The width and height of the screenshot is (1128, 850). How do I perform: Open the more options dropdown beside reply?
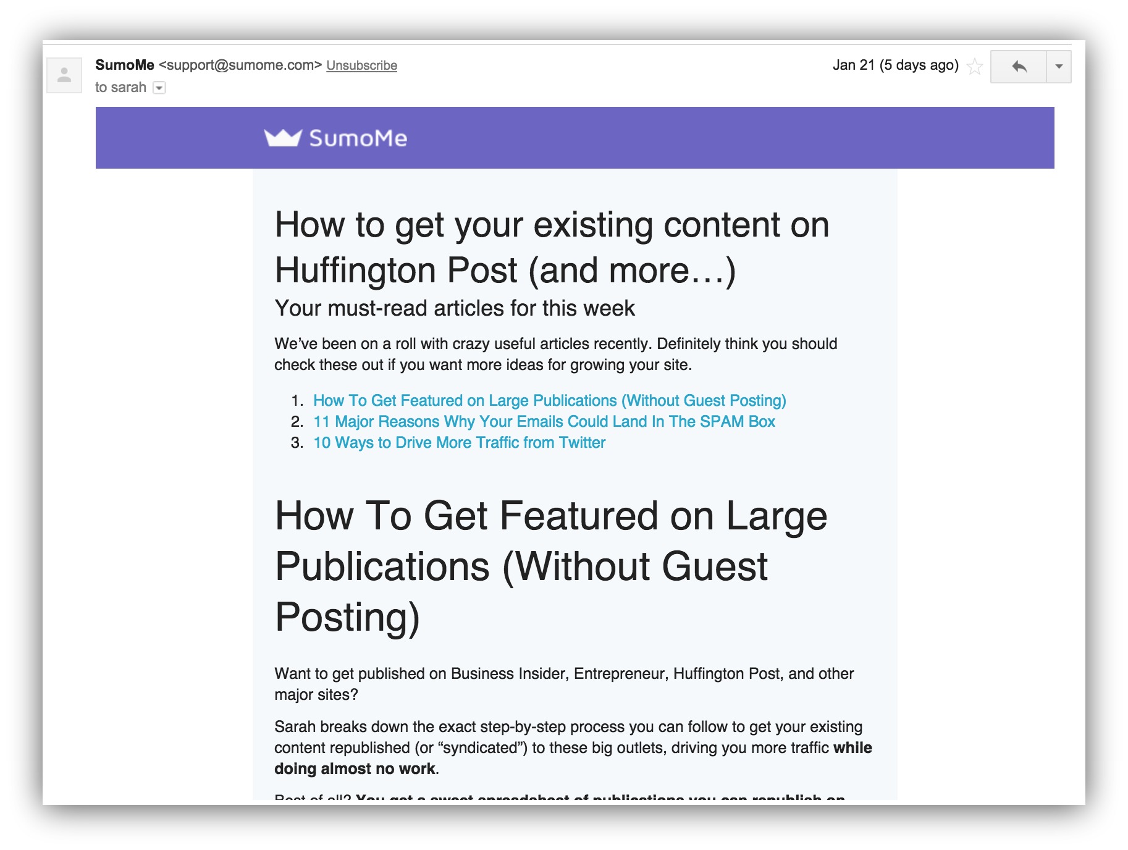[1059, 67]
